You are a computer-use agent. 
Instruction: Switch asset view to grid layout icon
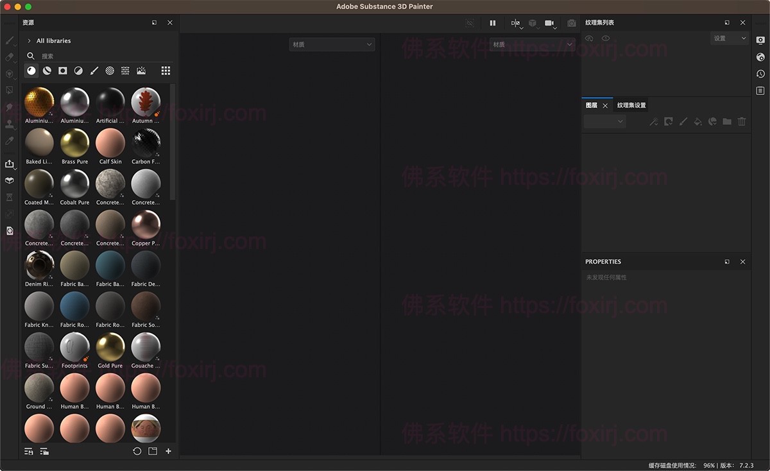166,71
